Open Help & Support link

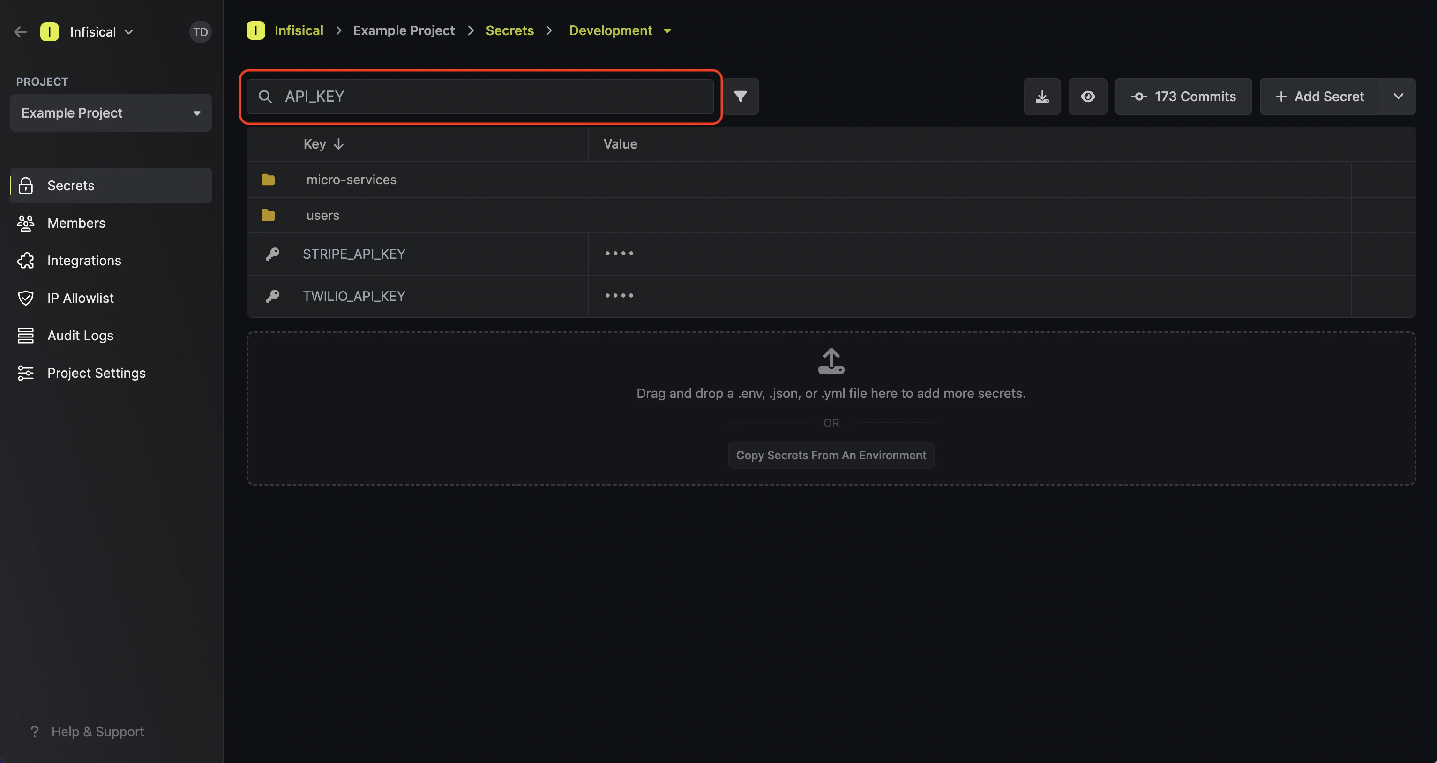click(97, 731)
